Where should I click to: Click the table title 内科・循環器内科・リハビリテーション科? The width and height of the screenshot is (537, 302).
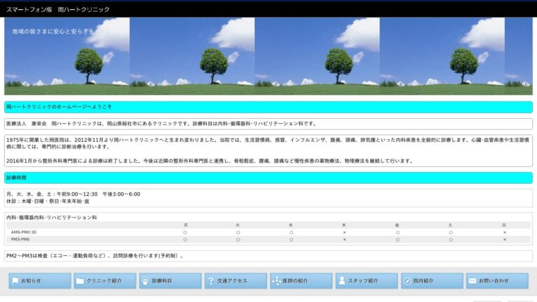tap(51, 217)
